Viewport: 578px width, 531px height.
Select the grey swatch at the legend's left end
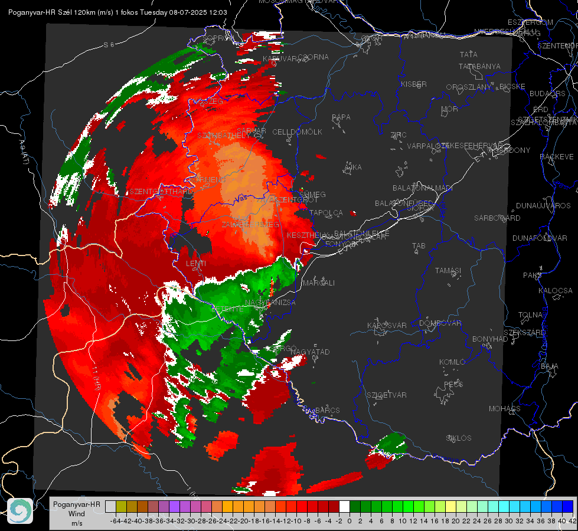(x=110, y=506)
